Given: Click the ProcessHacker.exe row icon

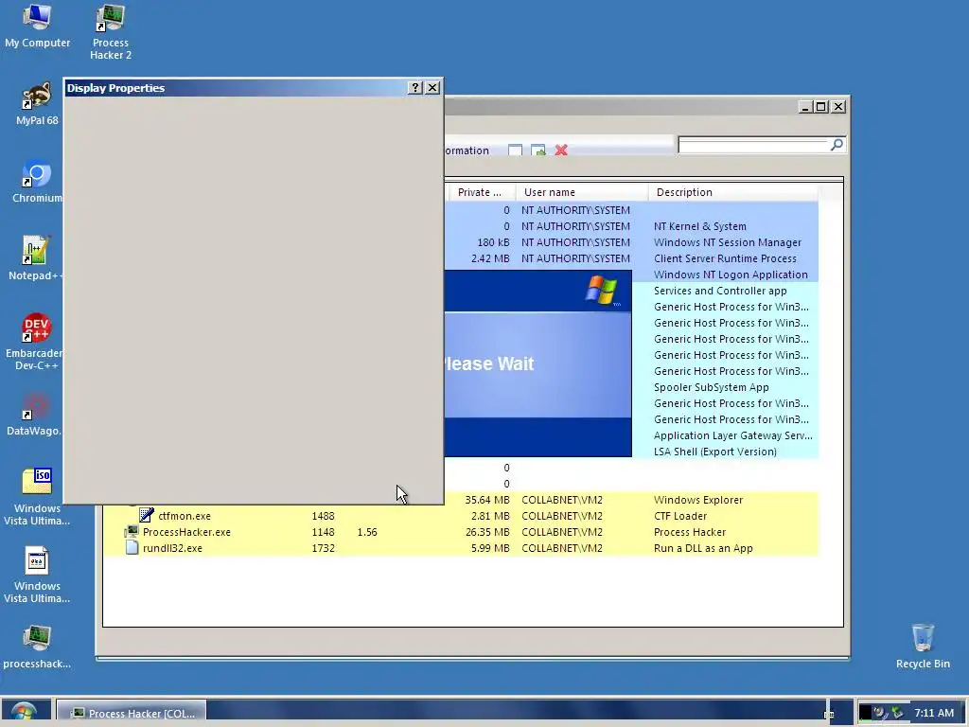Looking at the screenshot, I should pos(131,532).
